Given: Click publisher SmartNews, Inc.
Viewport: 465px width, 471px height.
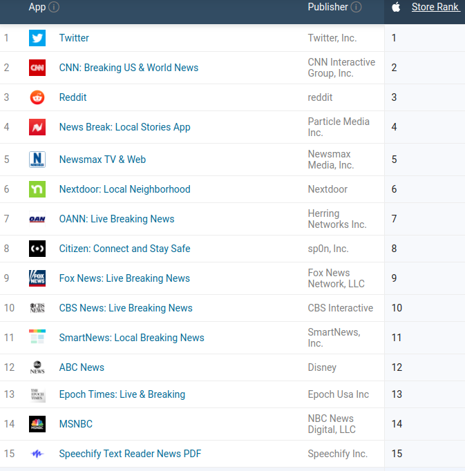Looking at the screenshot, I should coord(334,338).
